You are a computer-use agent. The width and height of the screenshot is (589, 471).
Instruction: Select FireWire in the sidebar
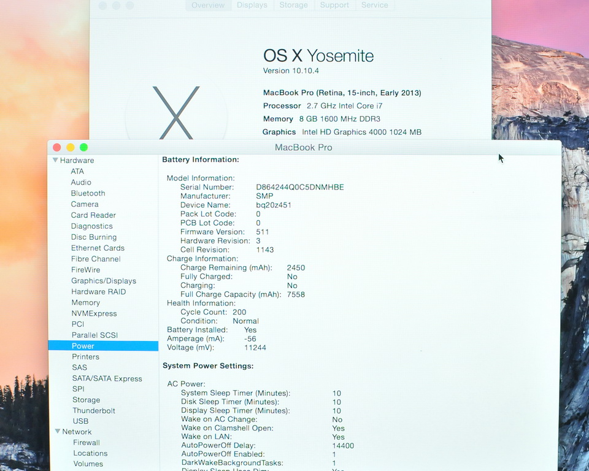click(86, 270)
